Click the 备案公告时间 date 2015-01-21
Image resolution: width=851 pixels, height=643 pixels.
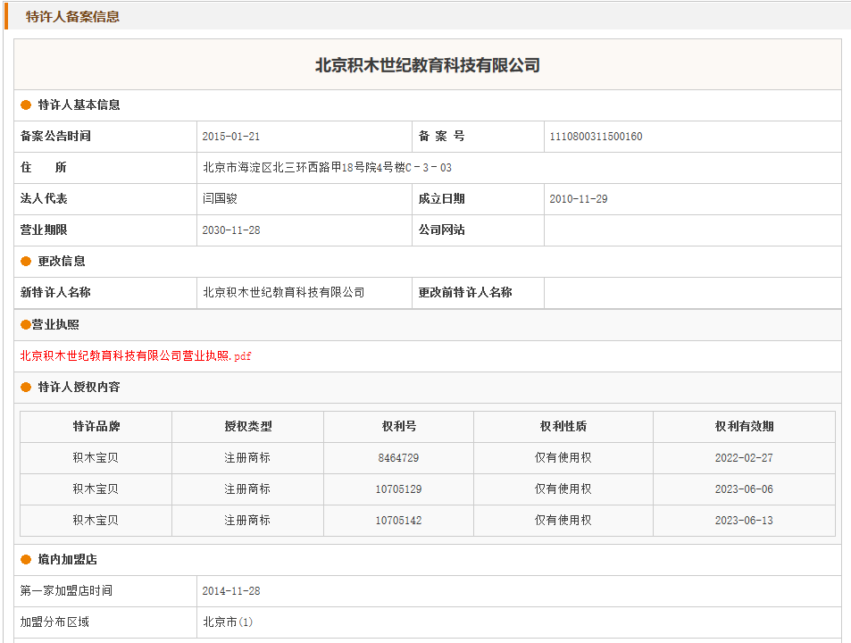(x=230, y=137)
